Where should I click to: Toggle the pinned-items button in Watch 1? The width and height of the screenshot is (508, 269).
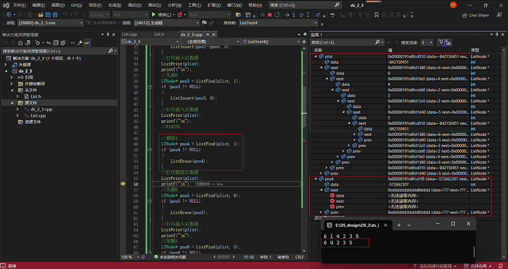tap(441, 42)
